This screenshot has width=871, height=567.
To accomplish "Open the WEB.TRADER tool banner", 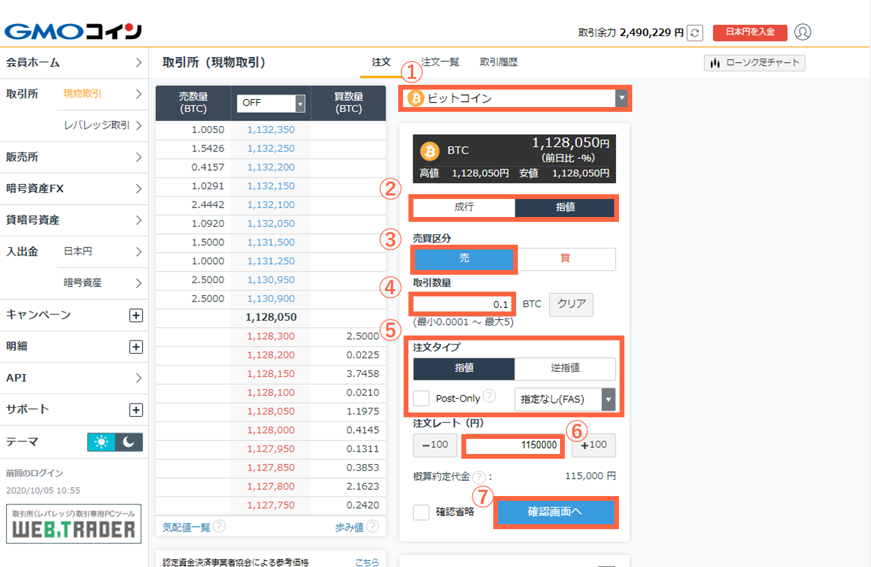I will pyautogui.click(x=73, y=524).
